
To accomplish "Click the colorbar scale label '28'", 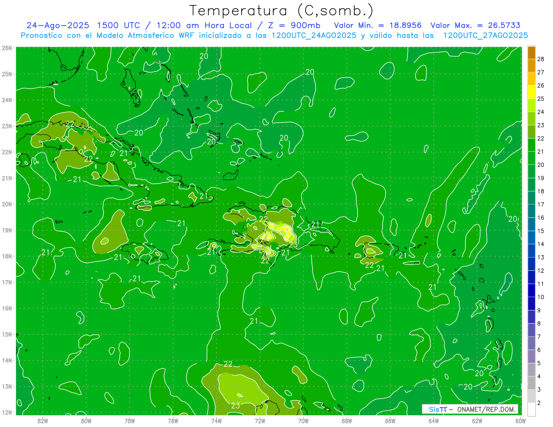I will tap(541, 59).
